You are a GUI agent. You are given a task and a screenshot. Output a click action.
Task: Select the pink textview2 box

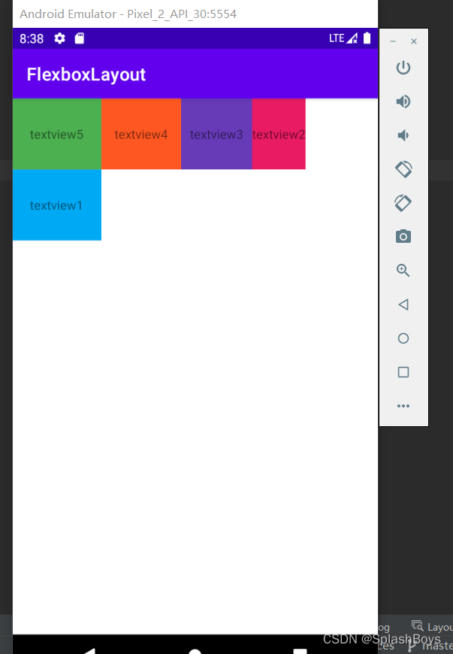click(279, 134)
